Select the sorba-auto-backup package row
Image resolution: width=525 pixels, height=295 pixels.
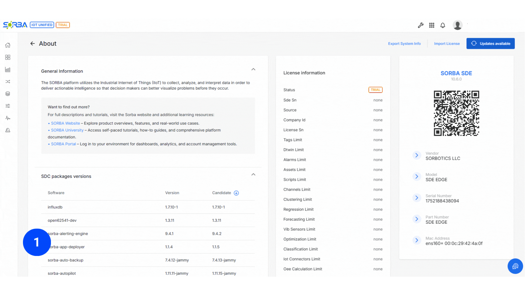click(x=148, y=260)
